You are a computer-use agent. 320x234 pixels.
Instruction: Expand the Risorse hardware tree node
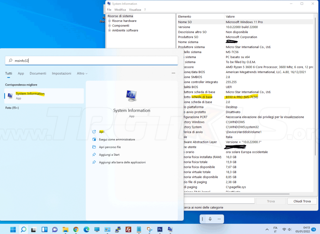110,21
